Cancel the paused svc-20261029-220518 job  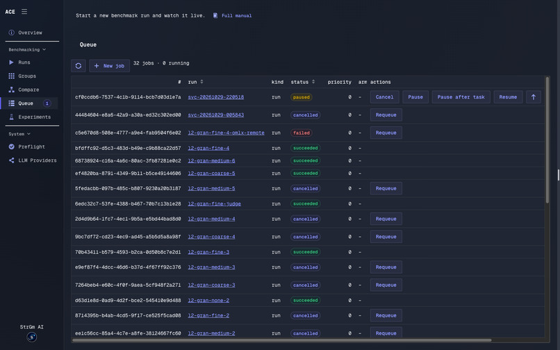pyautogui.click(x=384, y=97)
